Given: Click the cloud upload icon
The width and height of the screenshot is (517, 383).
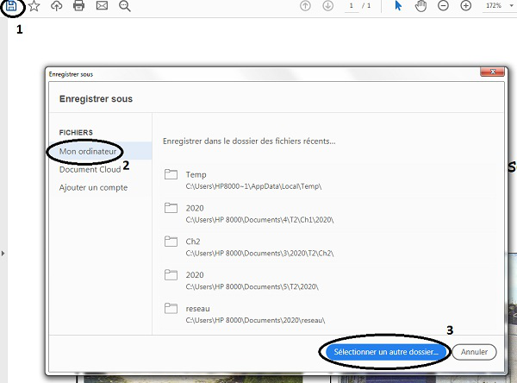Looking at the screenshot, I should pos(57,6).
